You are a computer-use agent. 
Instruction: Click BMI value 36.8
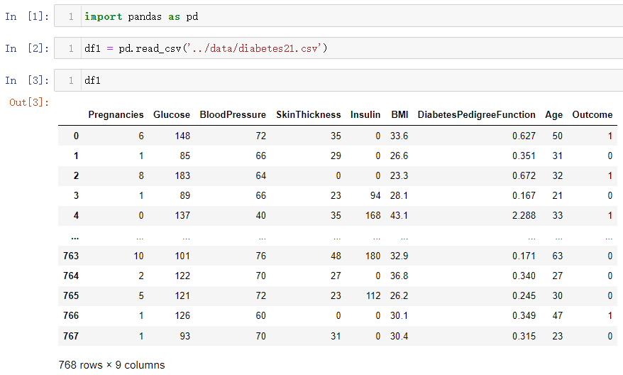[x=399, y=276]
